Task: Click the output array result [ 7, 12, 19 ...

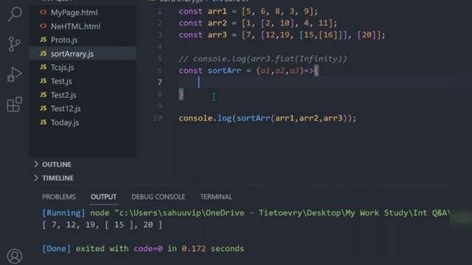Action: (102, 225)
